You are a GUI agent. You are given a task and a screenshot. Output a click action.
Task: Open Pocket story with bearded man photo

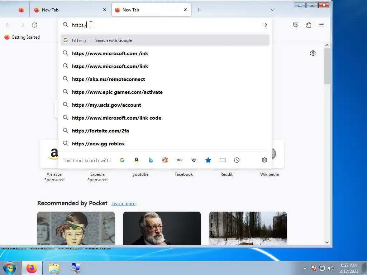tap(162, 228)
